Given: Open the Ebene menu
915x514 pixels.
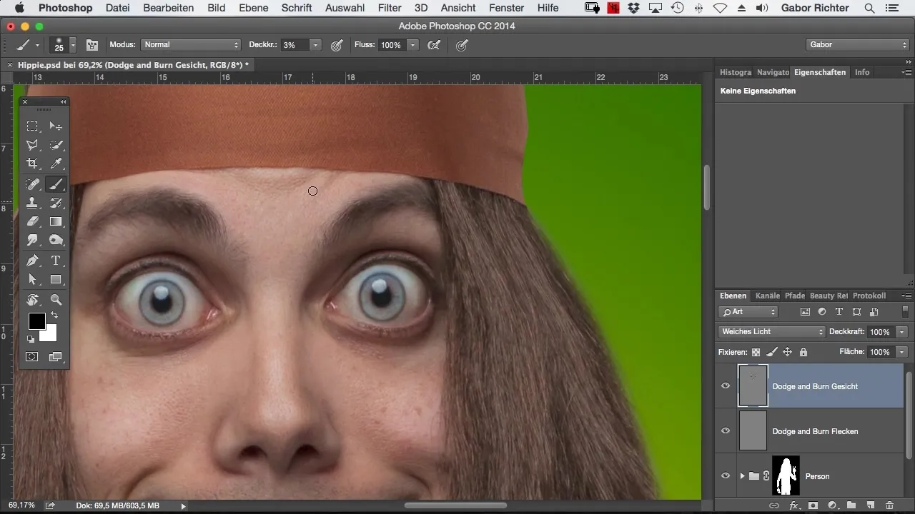Looking at the screenshot, I should pyautogui.click(x=253, y=8).
